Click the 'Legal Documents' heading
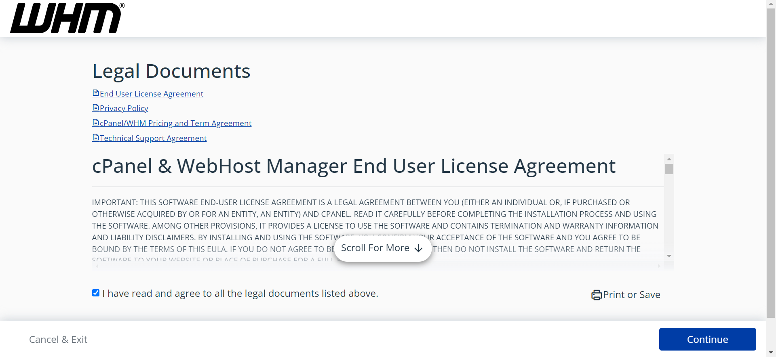This screenshot has width=776, height=357. 171,71
